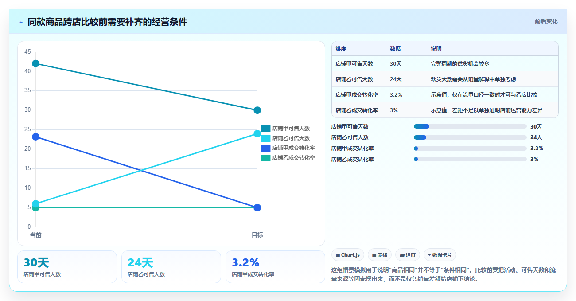Click the 24天 value in the table
Viewport: 576px width, 301px height.
[x=396, y=79]
